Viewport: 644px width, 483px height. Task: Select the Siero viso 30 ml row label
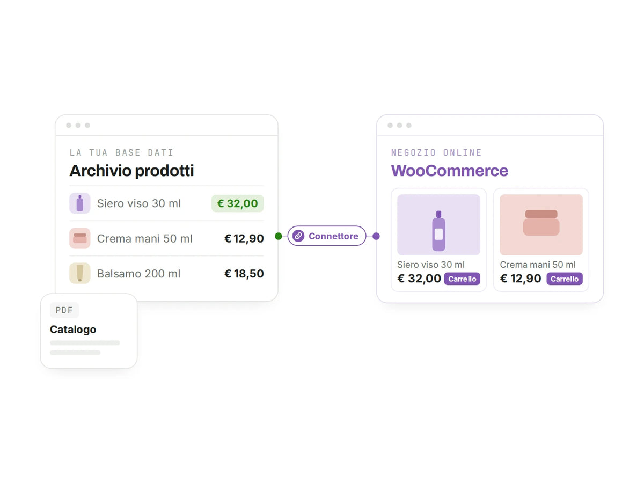[139, 203]
